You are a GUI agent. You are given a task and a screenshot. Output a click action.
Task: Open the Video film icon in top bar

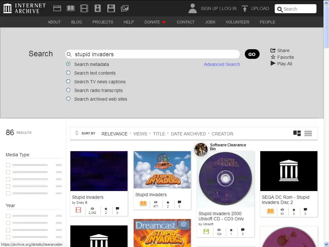click(84, 8)
